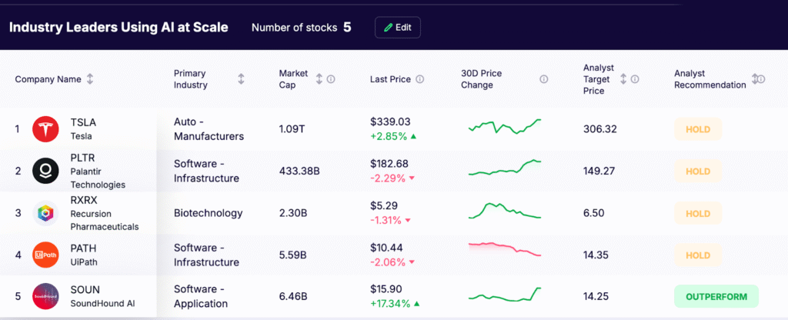Screen dimensions: 788x320
Task: Click the Market Cap column header
Action: pyautogui.click(x=293, y=79)
